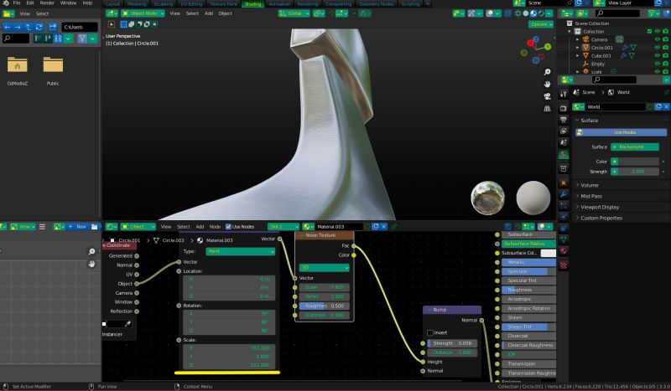Adjust Bump node Strength slider
The height and width of the screenshot is (391, 671).
(452, 343)
